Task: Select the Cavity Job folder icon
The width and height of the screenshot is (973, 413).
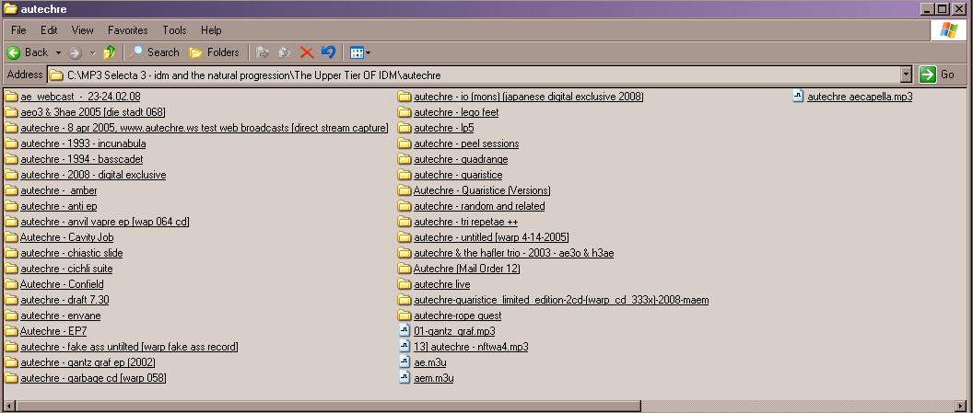Action: point(11,237)
